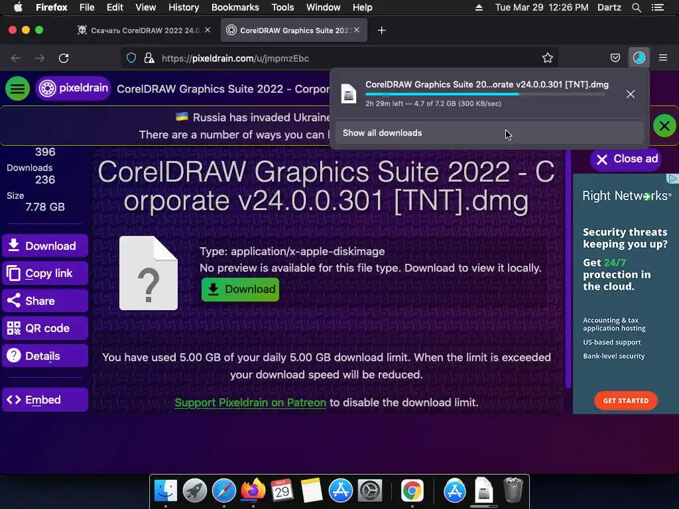Open the Apple menu
This screenshot has height=509, width=679.
pyautogui.click(x=18, y=7)
